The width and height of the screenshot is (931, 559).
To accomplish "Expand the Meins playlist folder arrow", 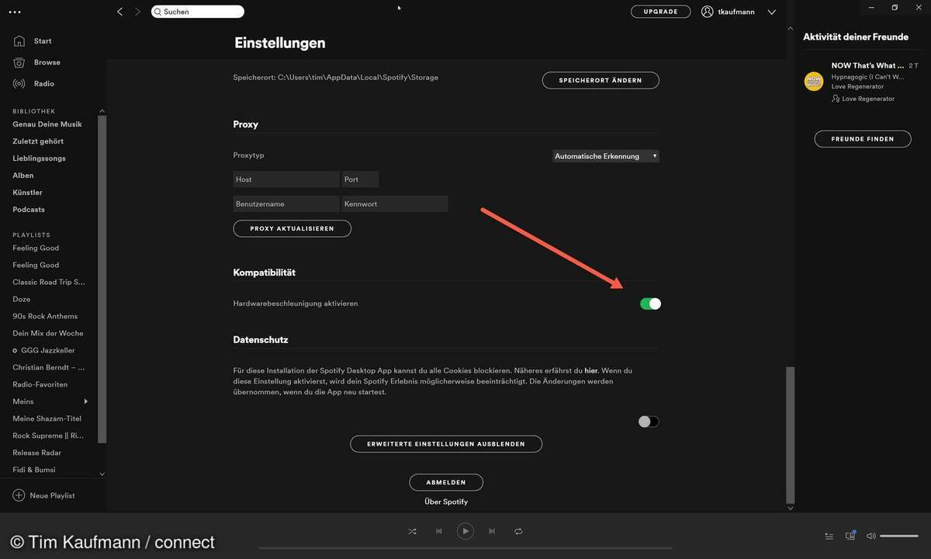I will coord(86,401).
